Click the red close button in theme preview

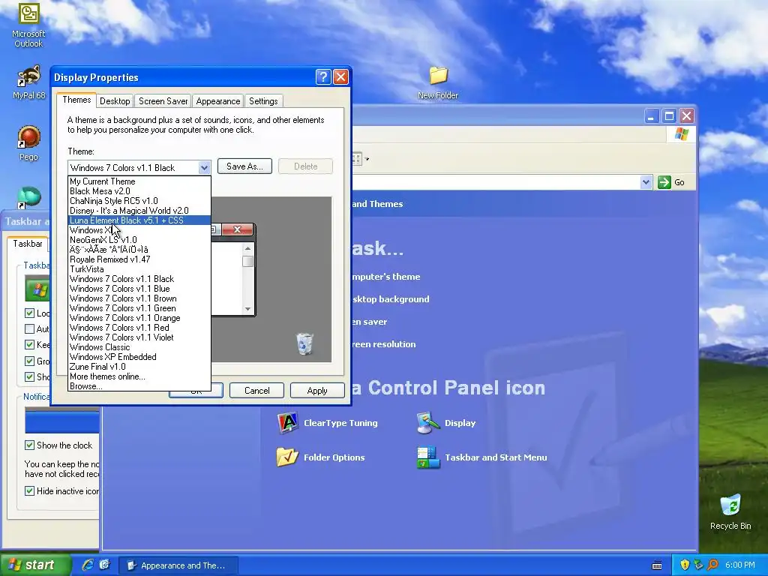[x=238, y=229]
